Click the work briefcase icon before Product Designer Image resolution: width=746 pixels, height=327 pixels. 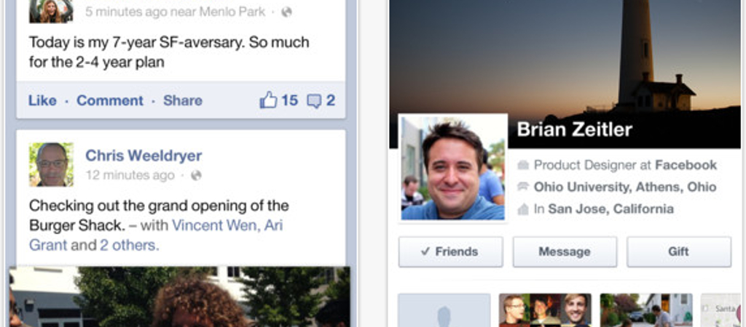(523, 165)
